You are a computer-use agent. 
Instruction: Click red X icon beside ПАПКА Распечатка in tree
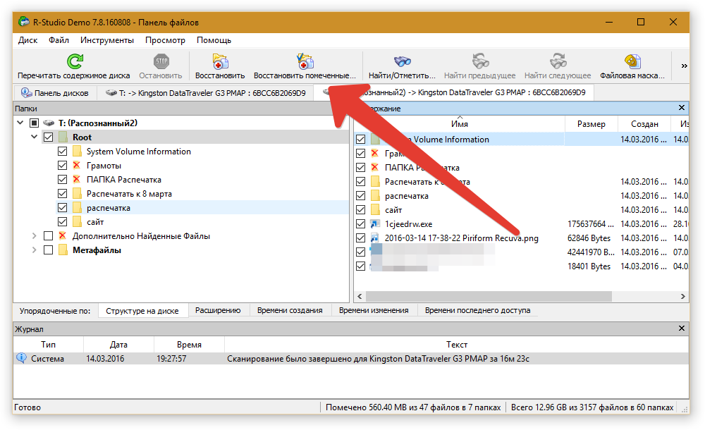(76, 179)
